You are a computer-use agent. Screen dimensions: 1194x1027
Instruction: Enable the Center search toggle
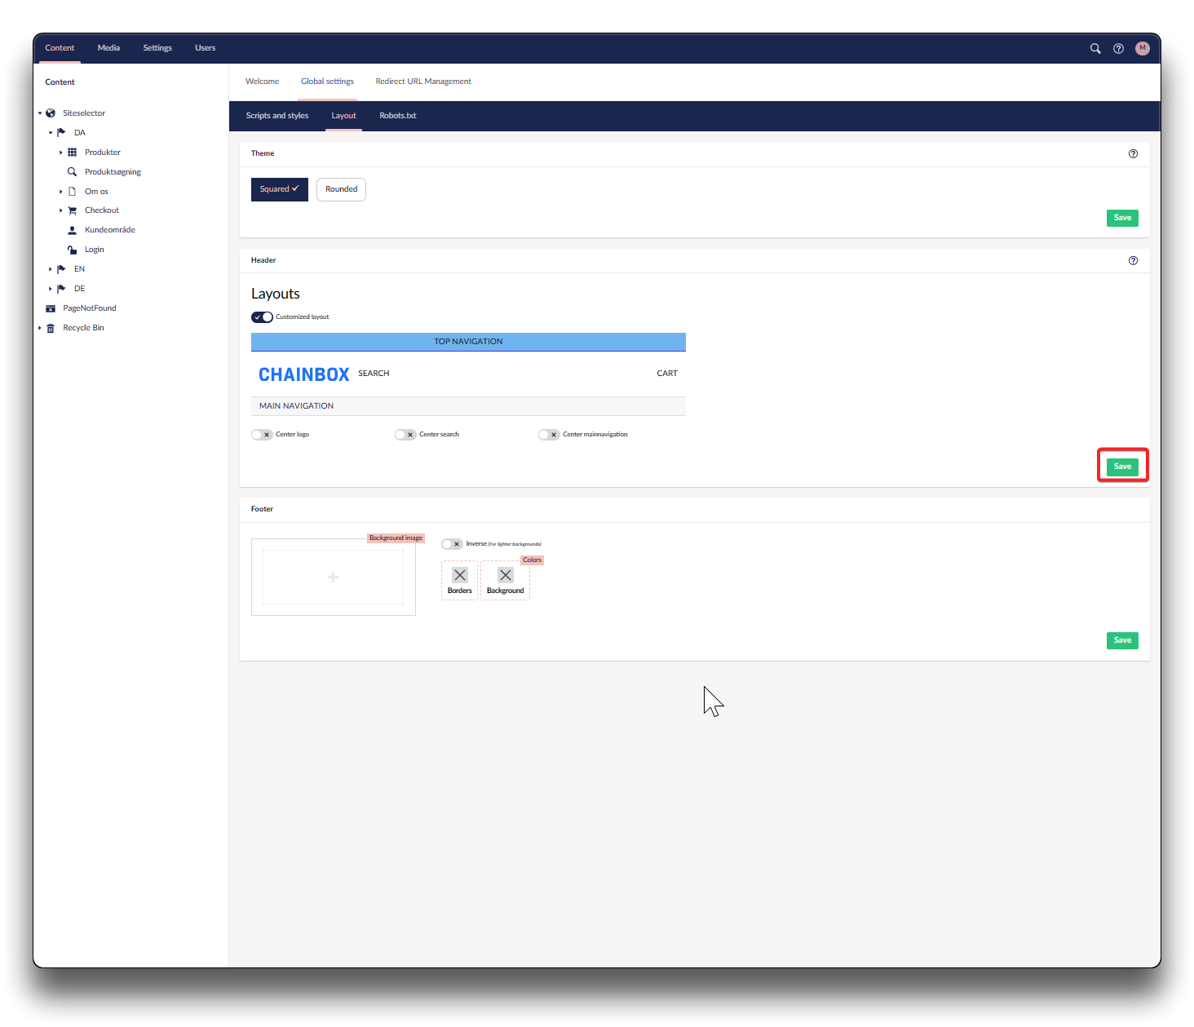pyautogui.click(x=405, y=435)
